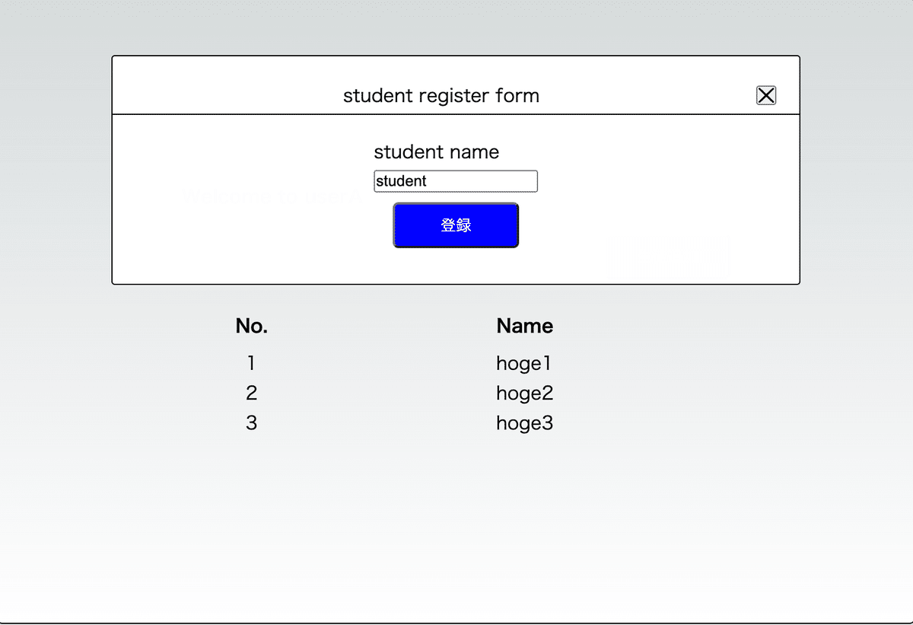The width and height of the screenshot is (913, 625).
Task: Close the student register form dialog
Action: point(765,95)
